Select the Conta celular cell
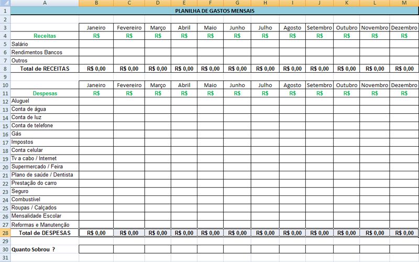Viewport: 419px width, 262px height. point(45,150)
